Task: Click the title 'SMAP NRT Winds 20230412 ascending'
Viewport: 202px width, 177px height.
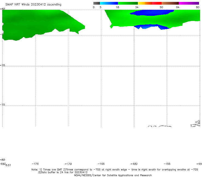Action: (33, 5)
